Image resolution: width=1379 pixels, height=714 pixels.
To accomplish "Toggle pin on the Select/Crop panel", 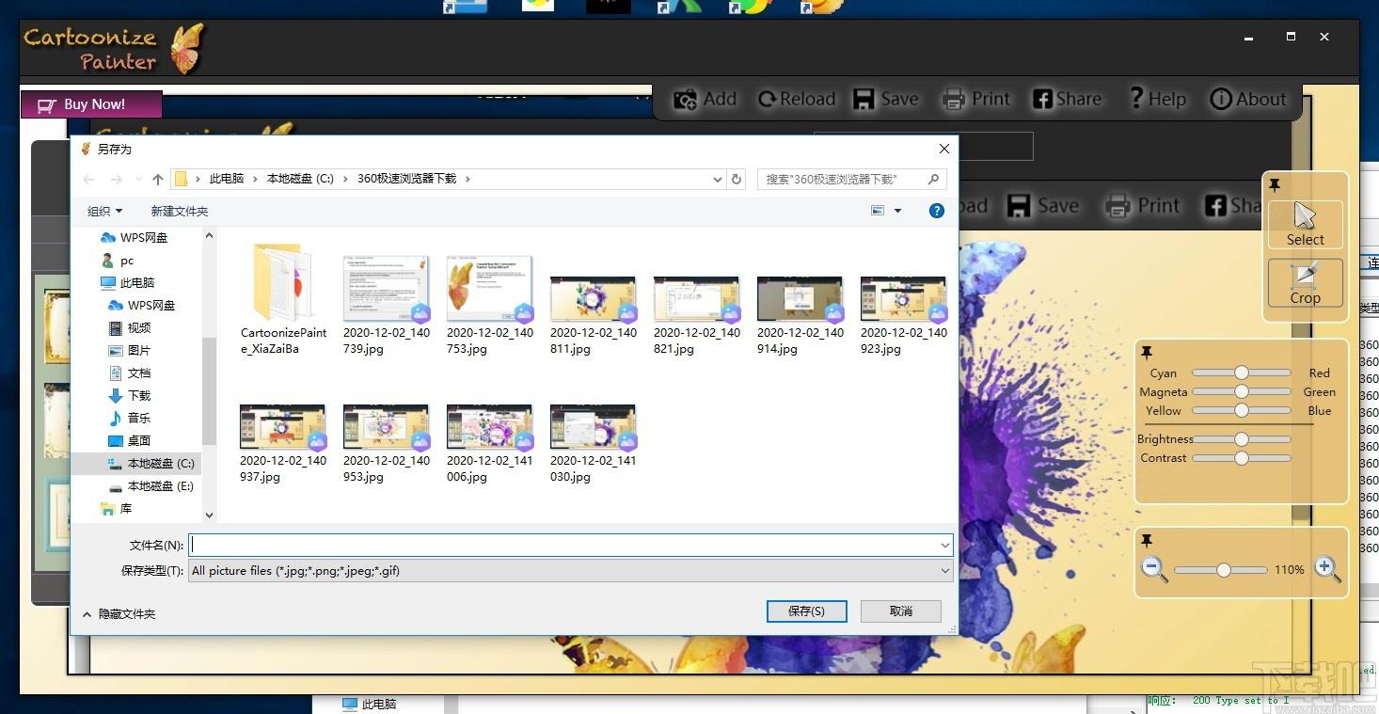I will (x=1275, y=184).
